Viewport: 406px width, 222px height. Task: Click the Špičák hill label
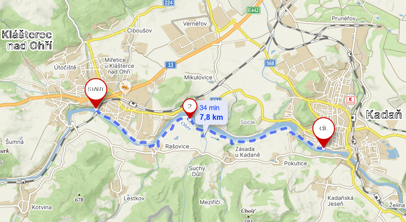(x=248, y=122)
